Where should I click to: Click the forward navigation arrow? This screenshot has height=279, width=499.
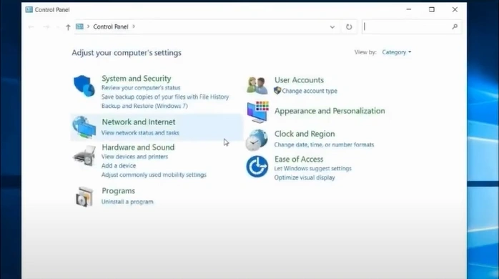coord(46,27)
